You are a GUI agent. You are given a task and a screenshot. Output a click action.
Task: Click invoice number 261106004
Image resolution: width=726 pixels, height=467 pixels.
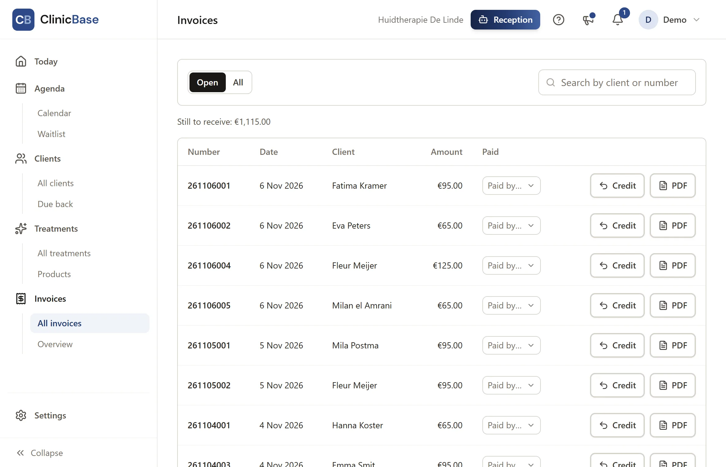click(209, 265)
